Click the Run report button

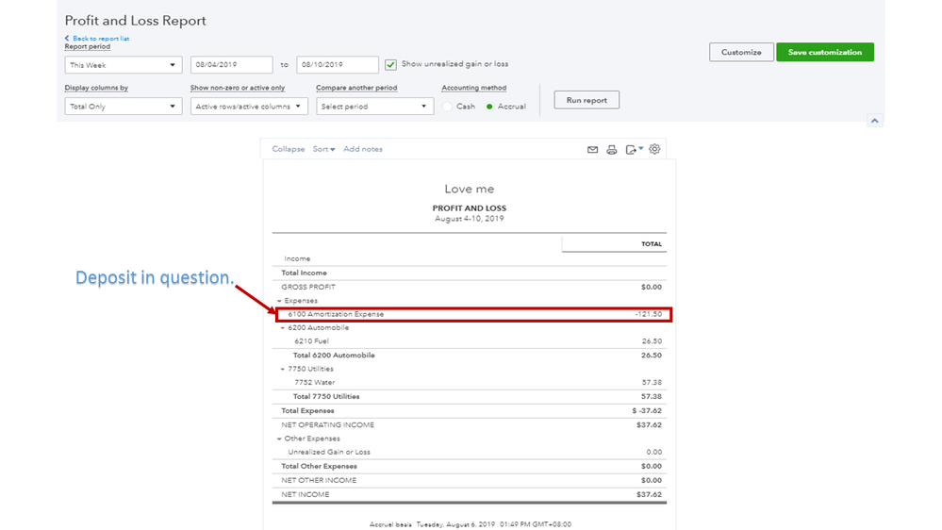(587, 100)
